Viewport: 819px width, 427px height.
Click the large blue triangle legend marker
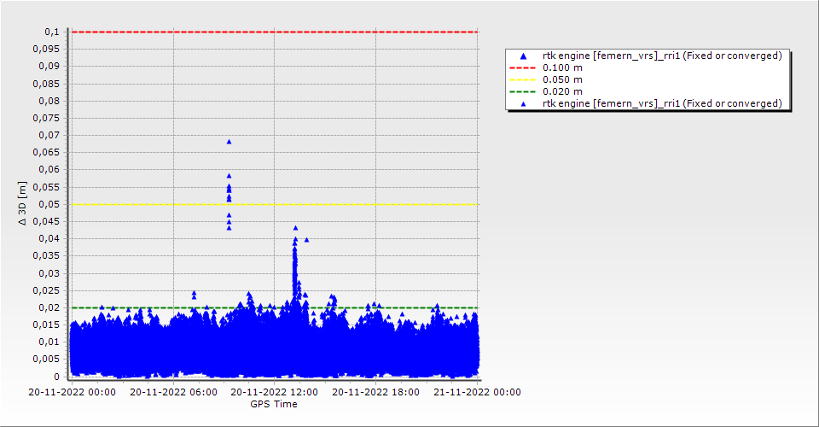(523, 56)
